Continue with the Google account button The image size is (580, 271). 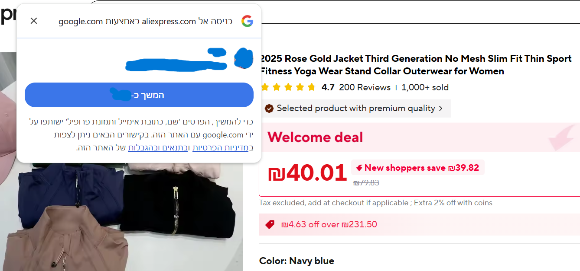tap(139, 95)
